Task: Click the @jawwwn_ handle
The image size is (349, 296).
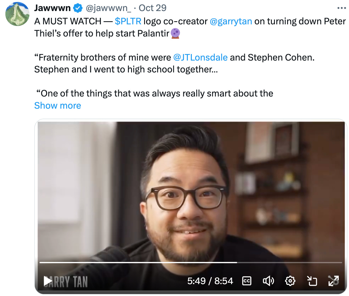Action: click(108, 8)
